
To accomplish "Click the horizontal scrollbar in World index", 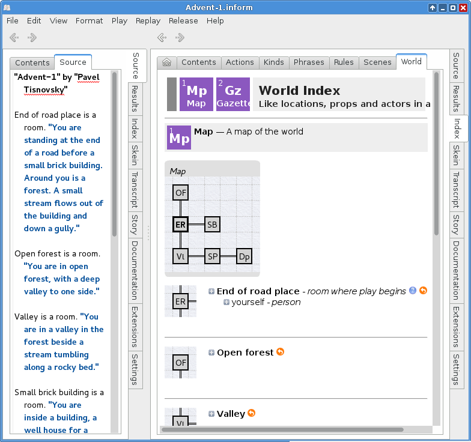I will click(x=282, y=429).
